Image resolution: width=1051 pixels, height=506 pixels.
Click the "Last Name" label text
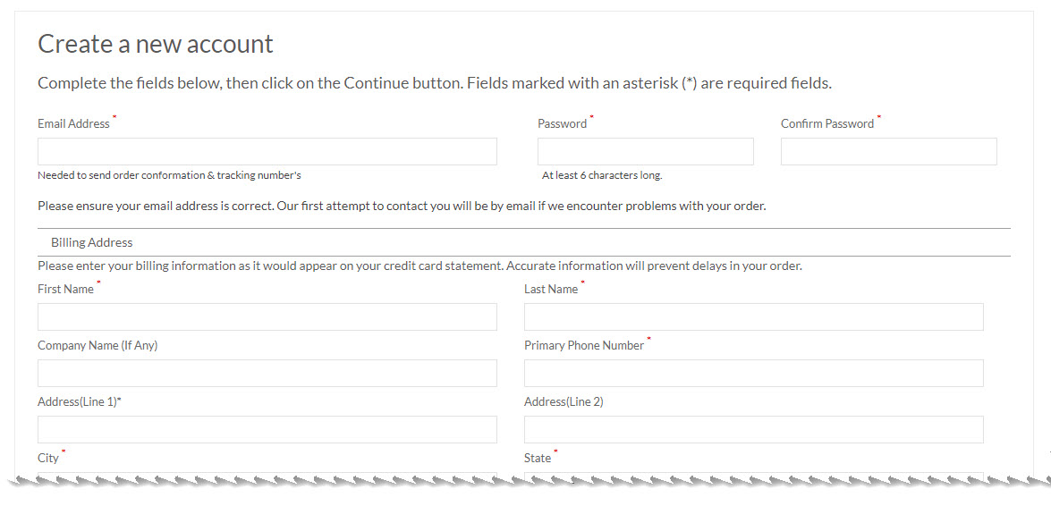(551, 290)
